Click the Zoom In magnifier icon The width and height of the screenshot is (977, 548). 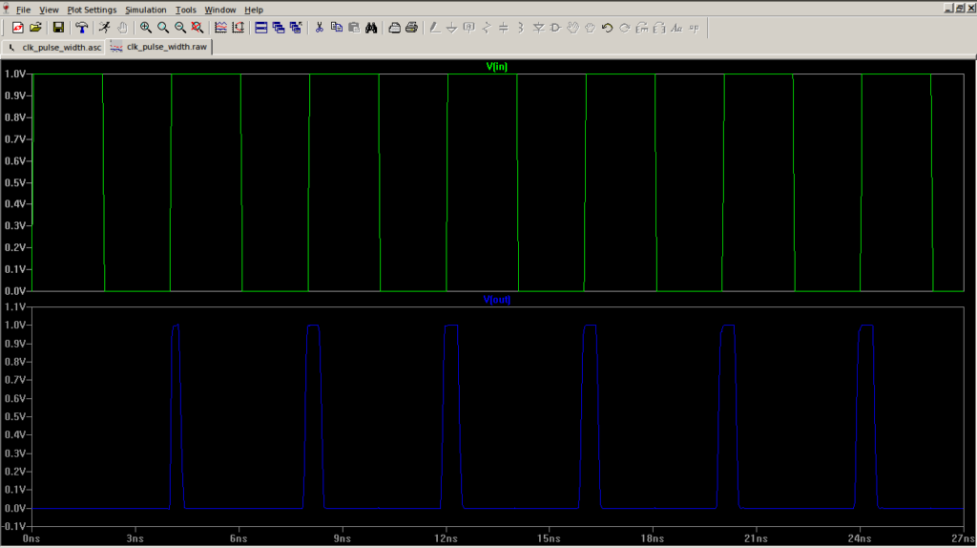pyautogui.click(x=145, y=28)
